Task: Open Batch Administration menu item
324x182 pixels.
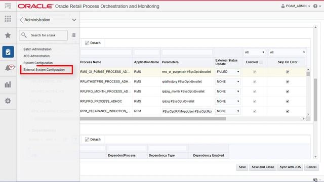Action: (37, 49)
